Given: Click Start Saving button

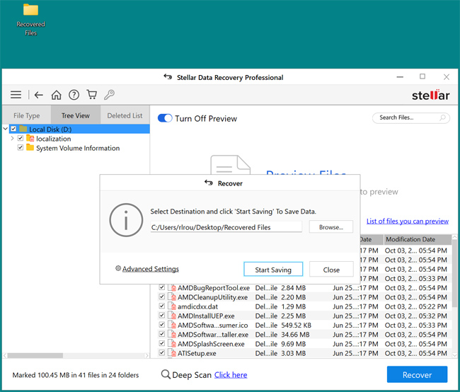Looking at the screenshot, I should click(x=273, y=270).
